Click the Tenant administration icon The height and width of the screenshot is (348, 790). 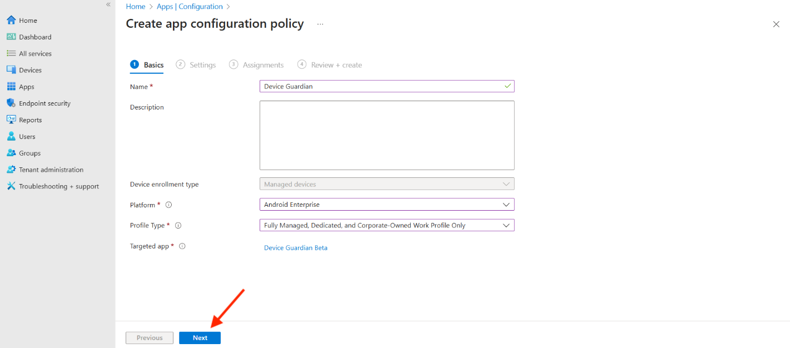tap(11, 170)
